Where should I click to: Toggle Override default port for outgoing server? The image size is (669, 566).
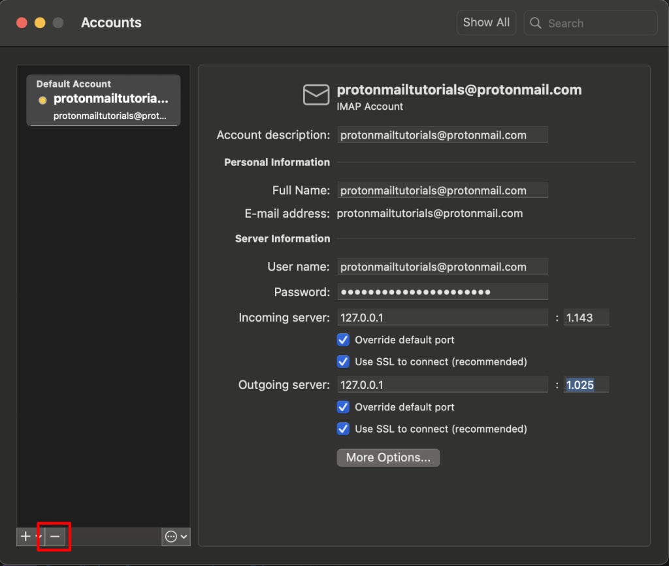[343, 407]
